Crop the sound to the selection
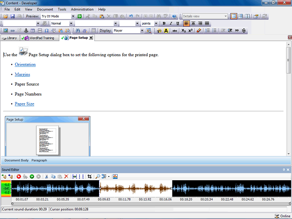Screen dimensions: 292x219 click(x=89, y=177)
